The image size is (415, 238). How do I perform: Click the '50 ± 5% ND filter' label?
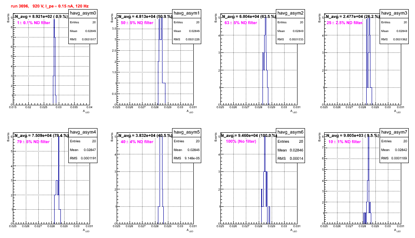[137, 23]
